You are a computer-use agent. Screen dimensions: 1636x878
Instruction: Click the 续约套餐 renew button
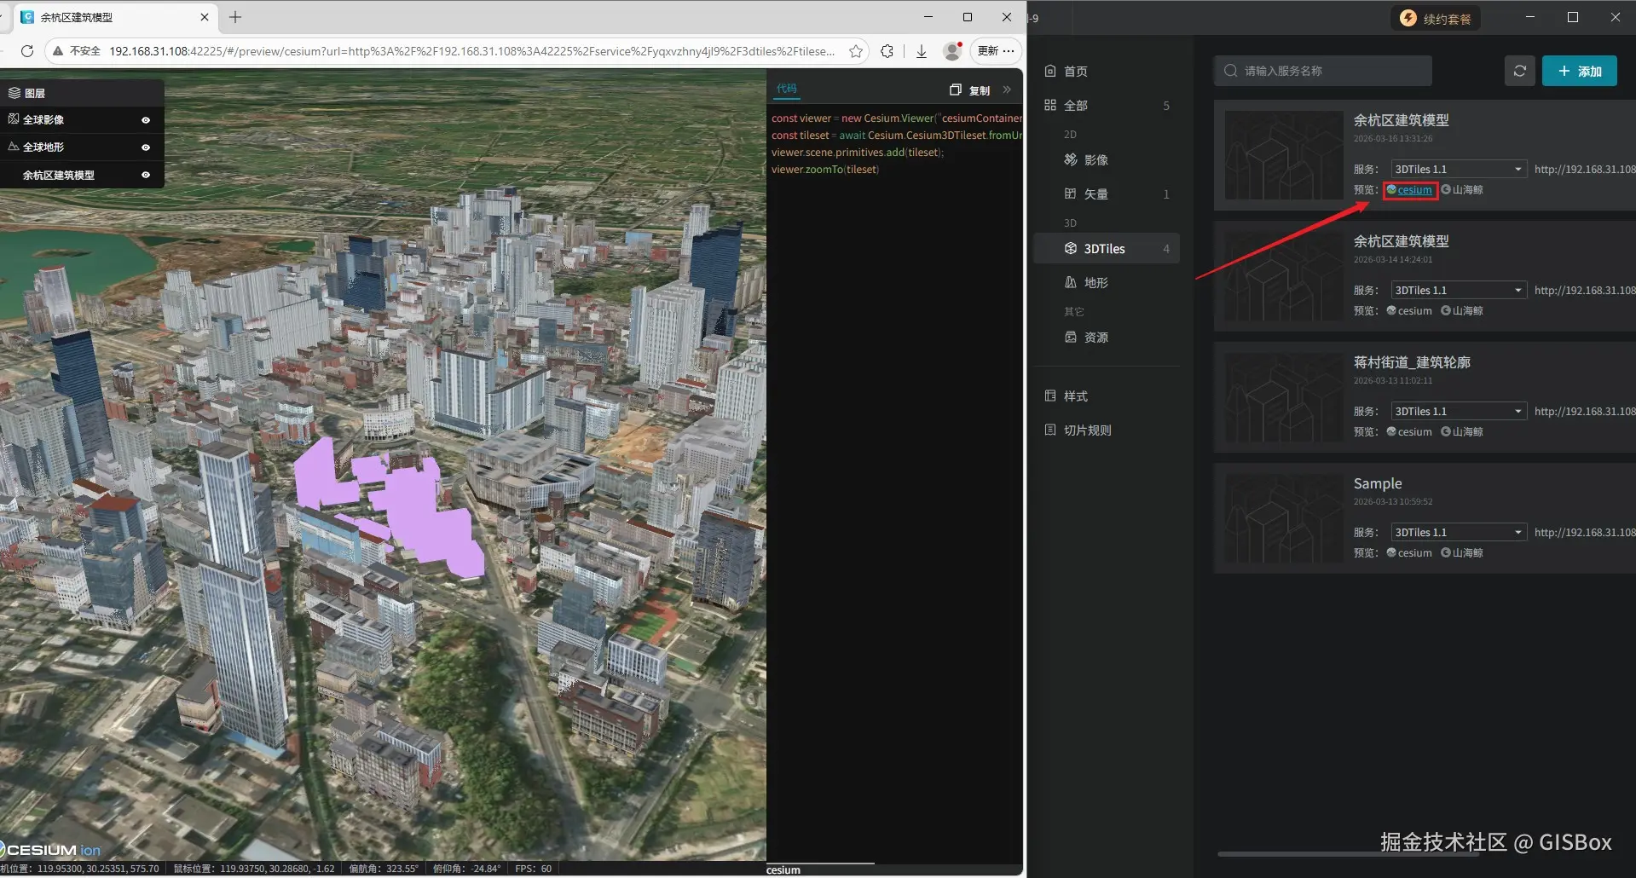(1436, 19)
